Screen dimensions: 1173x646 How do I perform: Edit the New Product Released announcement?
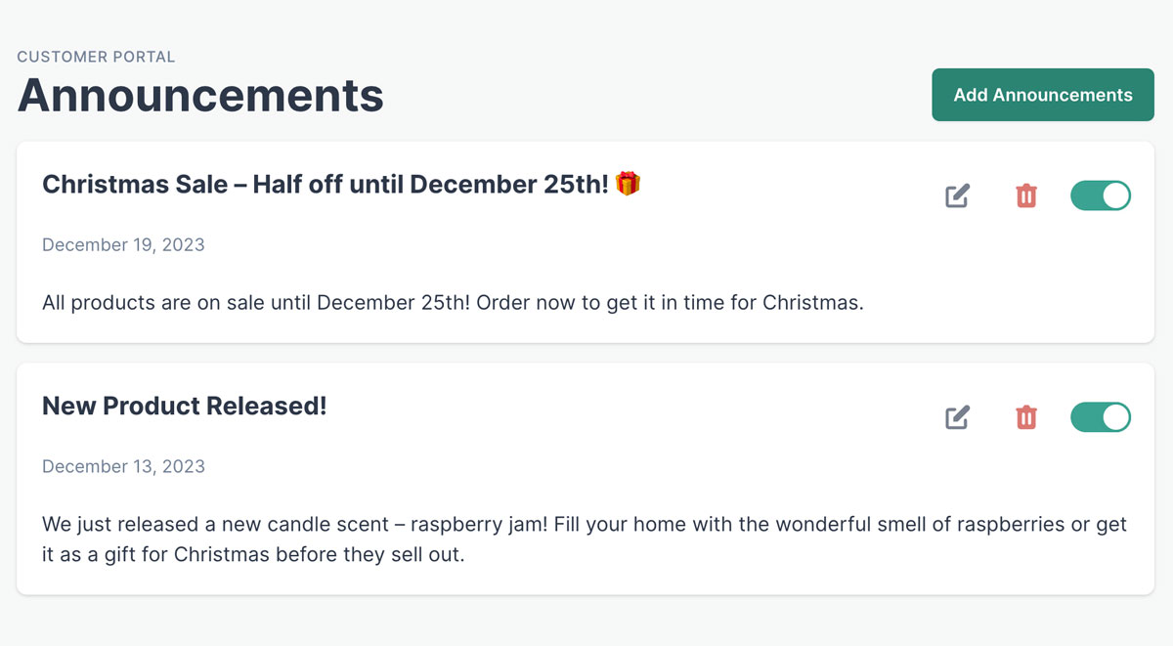(x=958, y=417)
